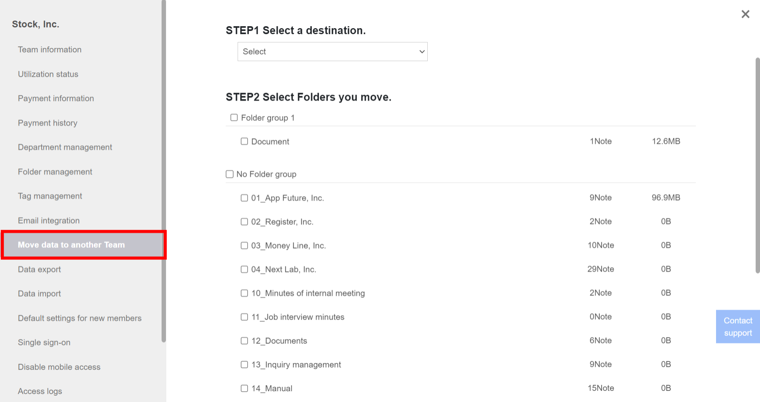
Task: Go to Folder management
Action: click(55, 171)
